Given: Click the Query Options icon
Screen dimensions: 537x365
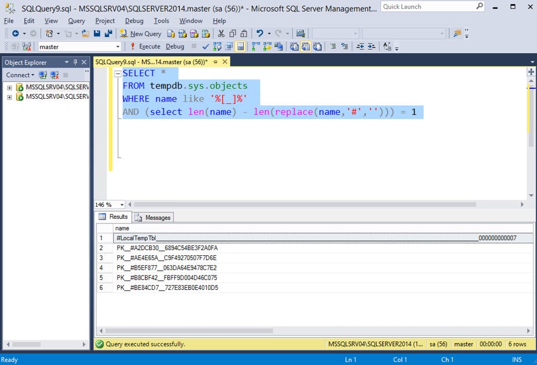Looking at the screenshot, I should click(229, 46).
